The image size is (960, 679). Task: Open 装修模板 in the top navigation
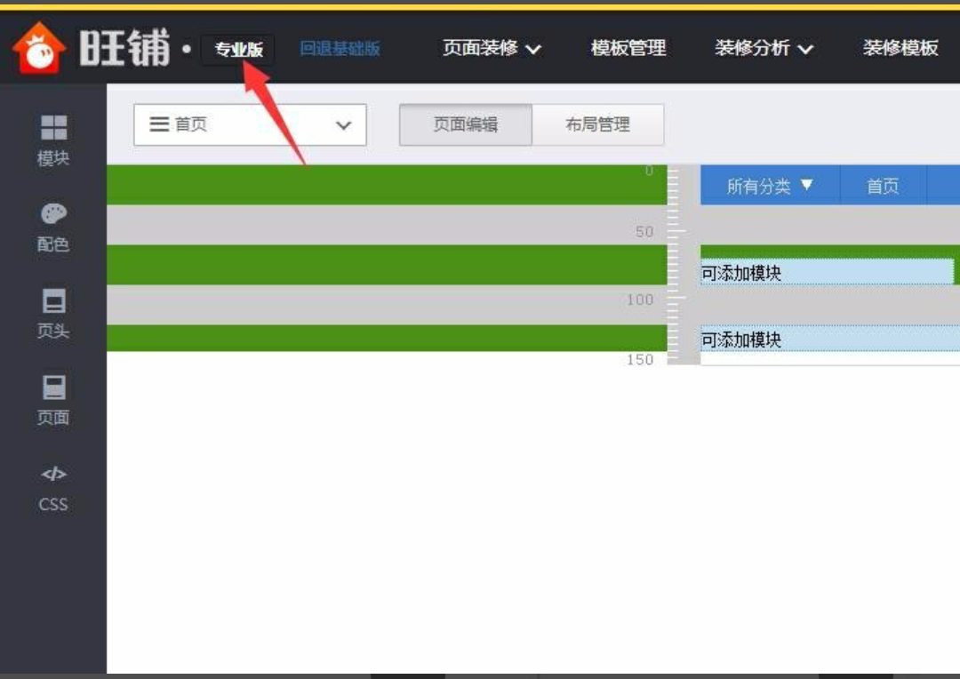click(x=900, y=48)
